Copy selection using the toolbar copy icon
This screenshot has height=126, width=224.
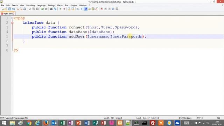[x=34, y=9]
